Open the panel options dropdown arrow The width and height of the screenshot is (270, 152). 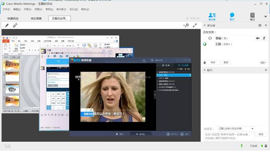pos(265,17)
